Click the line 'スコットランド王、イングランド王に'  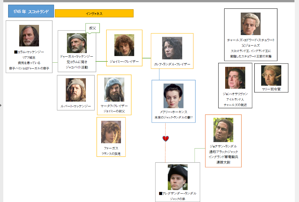pyautogui.click(x=251, y=51)
